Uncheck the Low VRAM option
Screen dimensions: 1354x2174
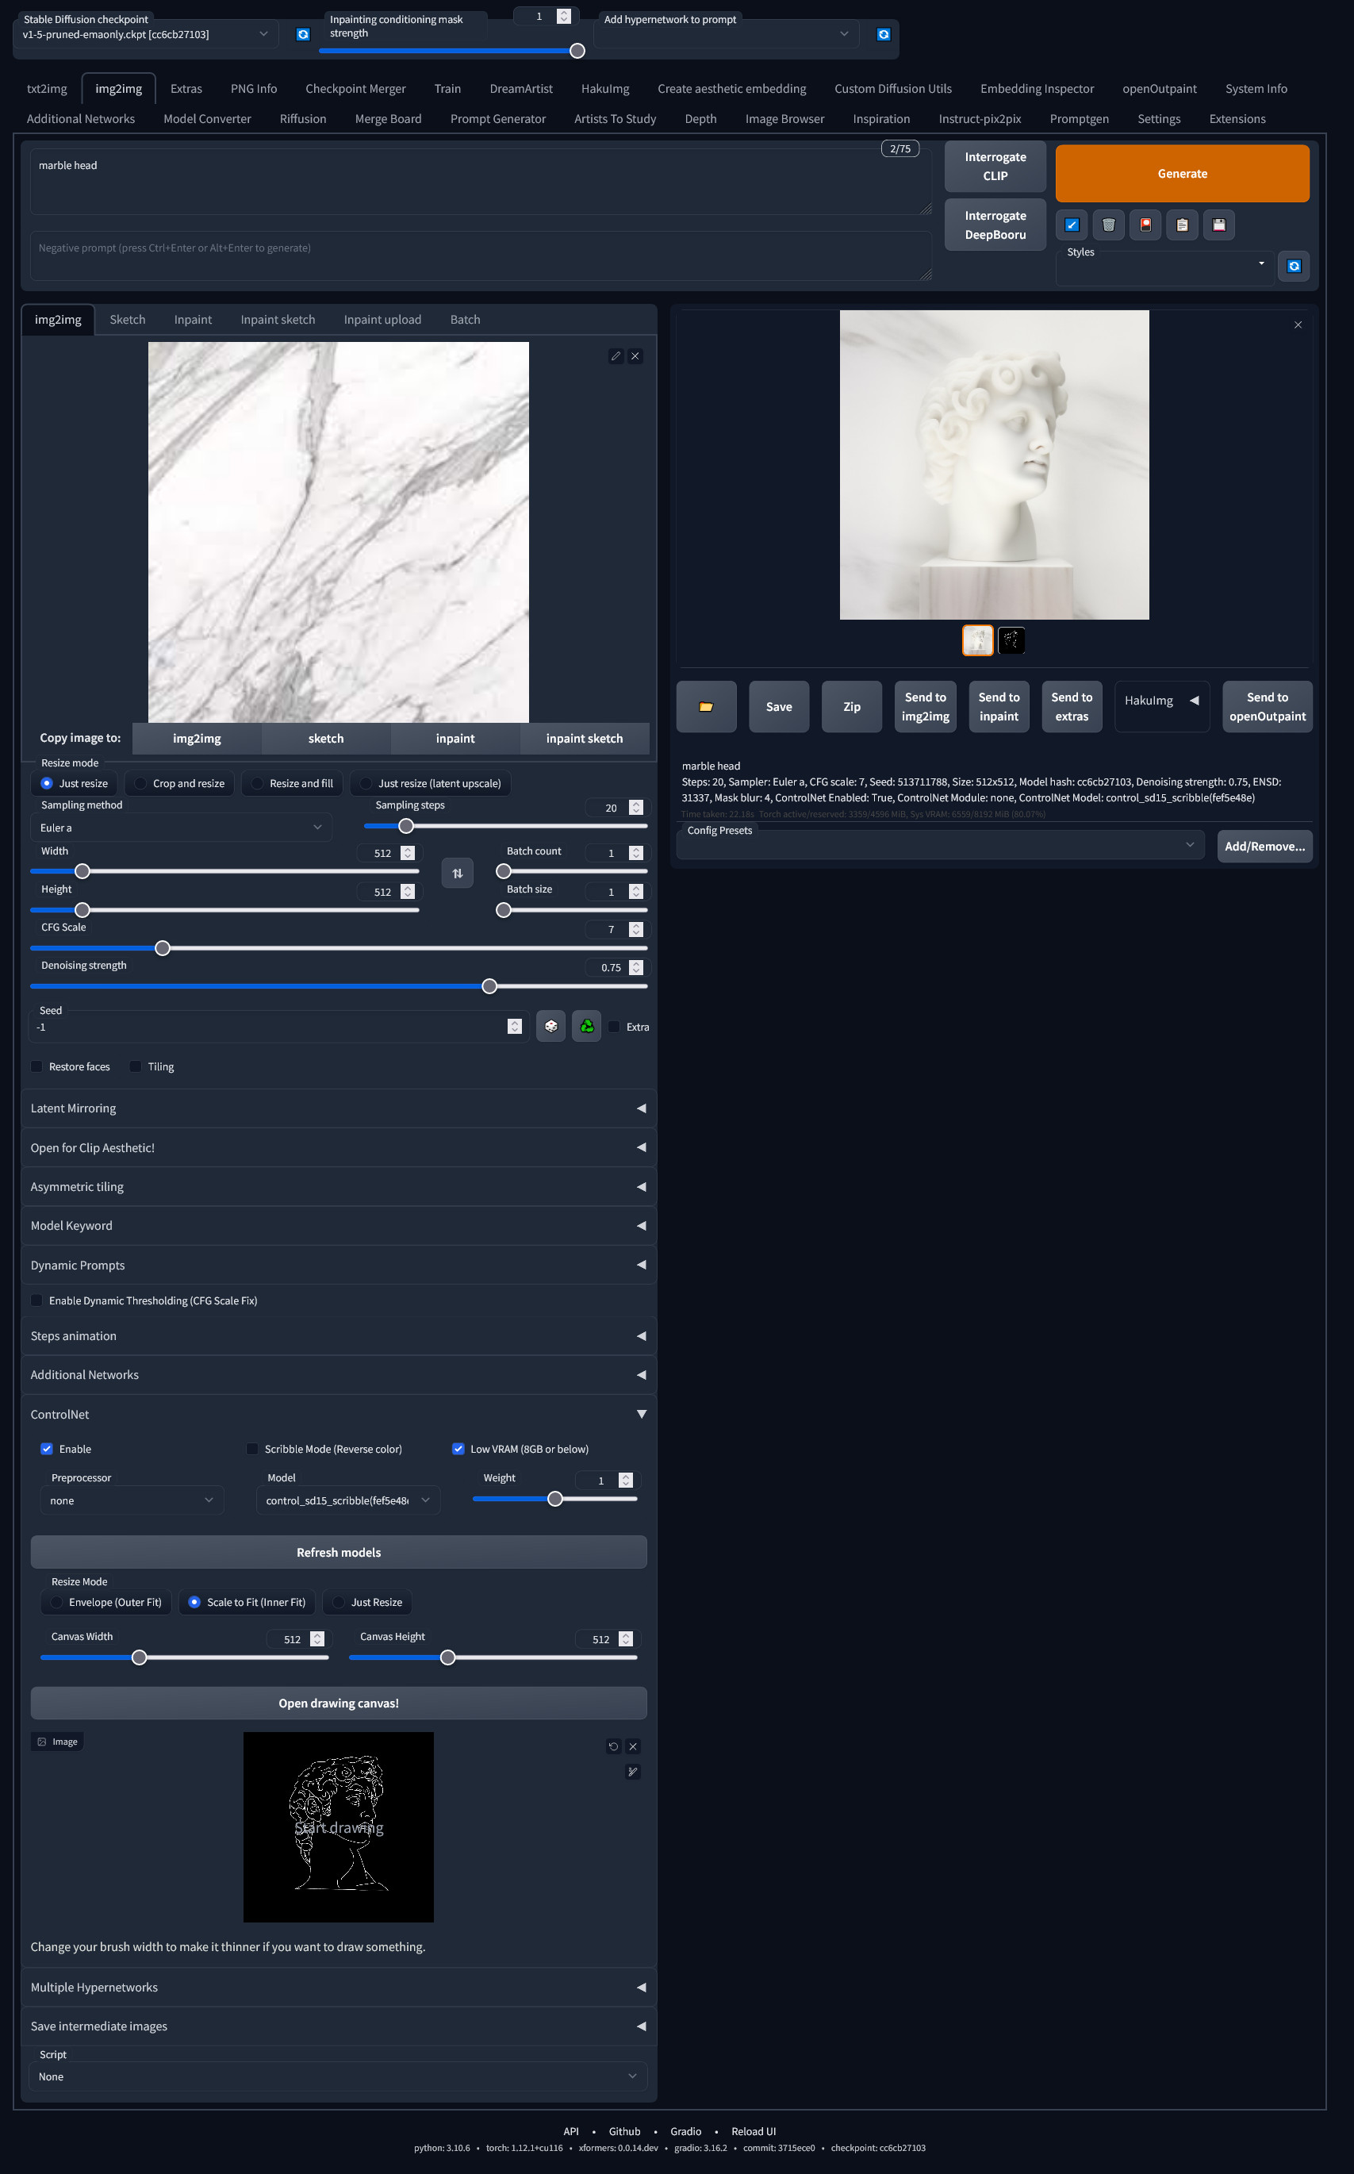point(458,1449)
